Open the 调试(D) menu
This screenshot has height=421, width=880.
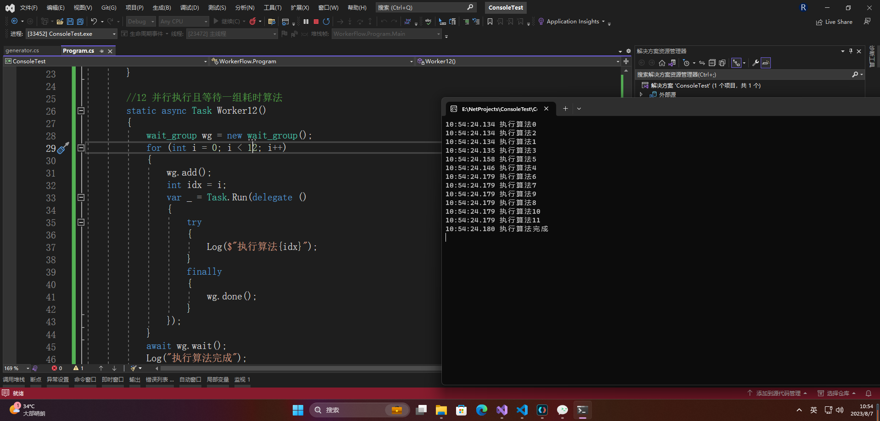[x=189, y=8]
